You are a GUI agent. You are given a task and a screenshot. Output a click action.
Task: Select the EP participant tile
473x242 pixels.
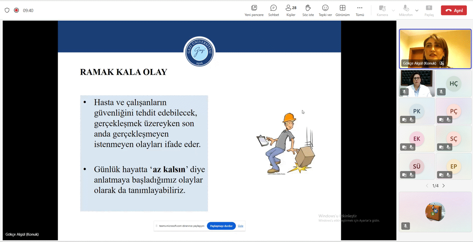(454, 166)
